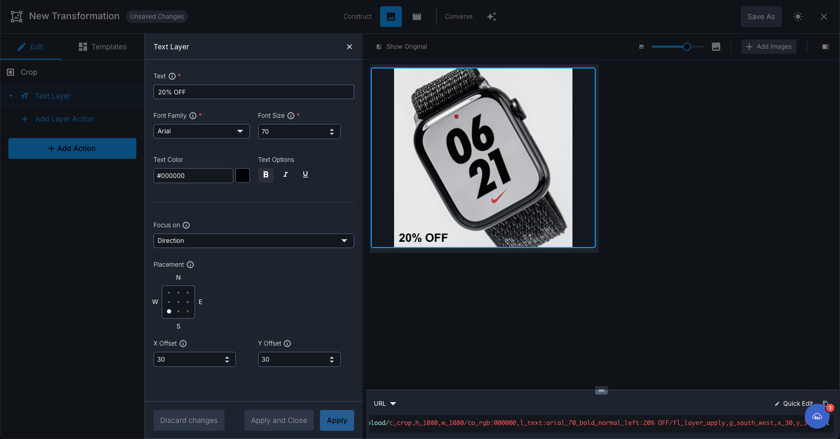Select the Construct mode label
The height and width of the screenshot is (439, 840).
[358, 17]
